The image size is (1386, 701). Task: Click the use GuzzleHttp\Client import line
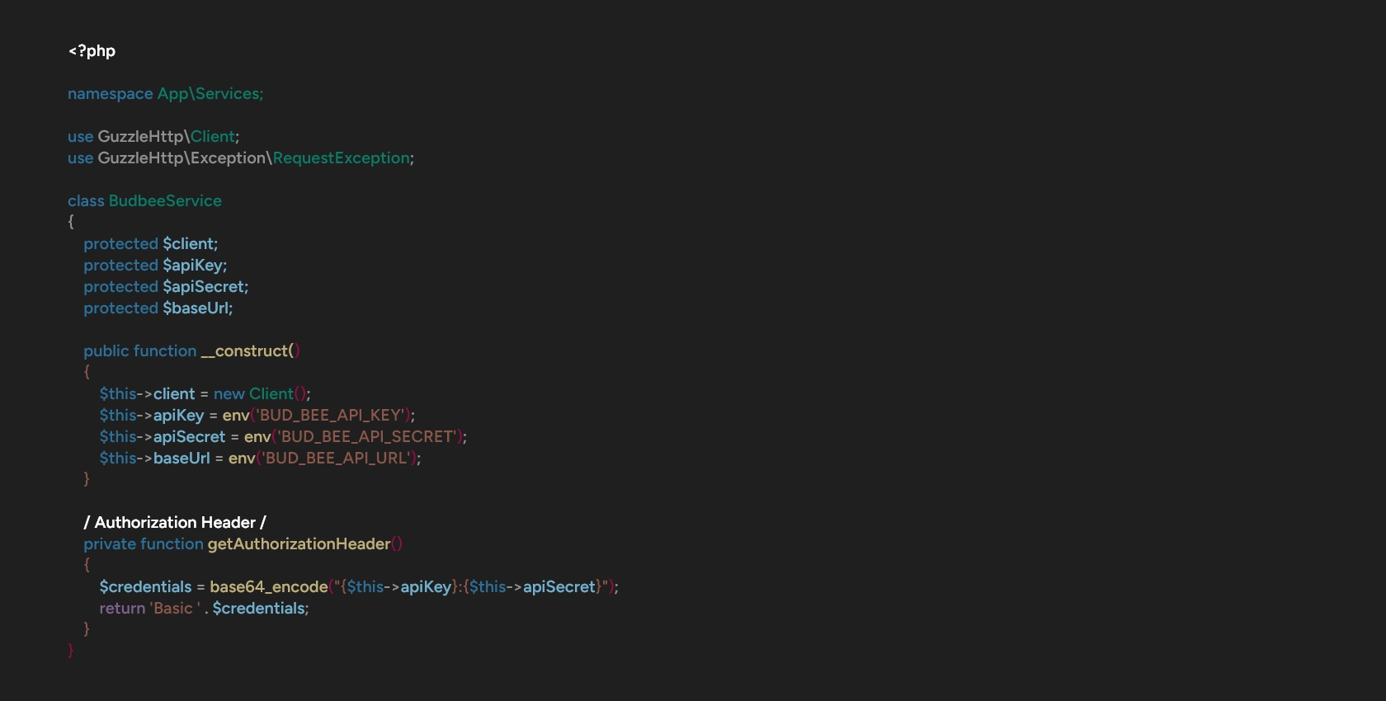pos(153,137)
